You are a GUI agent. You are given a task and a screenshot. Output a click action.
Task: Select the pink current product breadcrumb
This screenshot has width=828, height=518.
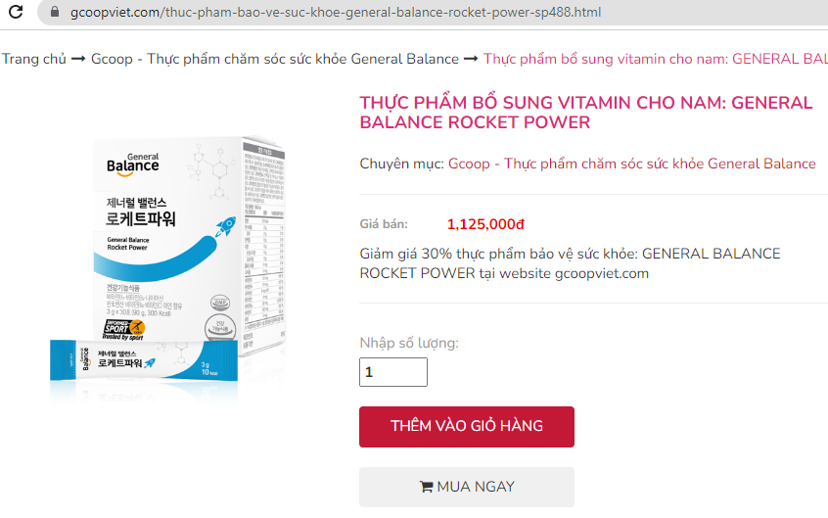(656, 59)
